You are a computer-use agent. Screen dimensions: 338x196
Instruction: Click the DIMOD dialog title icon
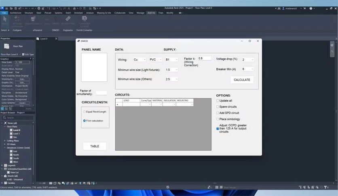[x=78, y=41]
